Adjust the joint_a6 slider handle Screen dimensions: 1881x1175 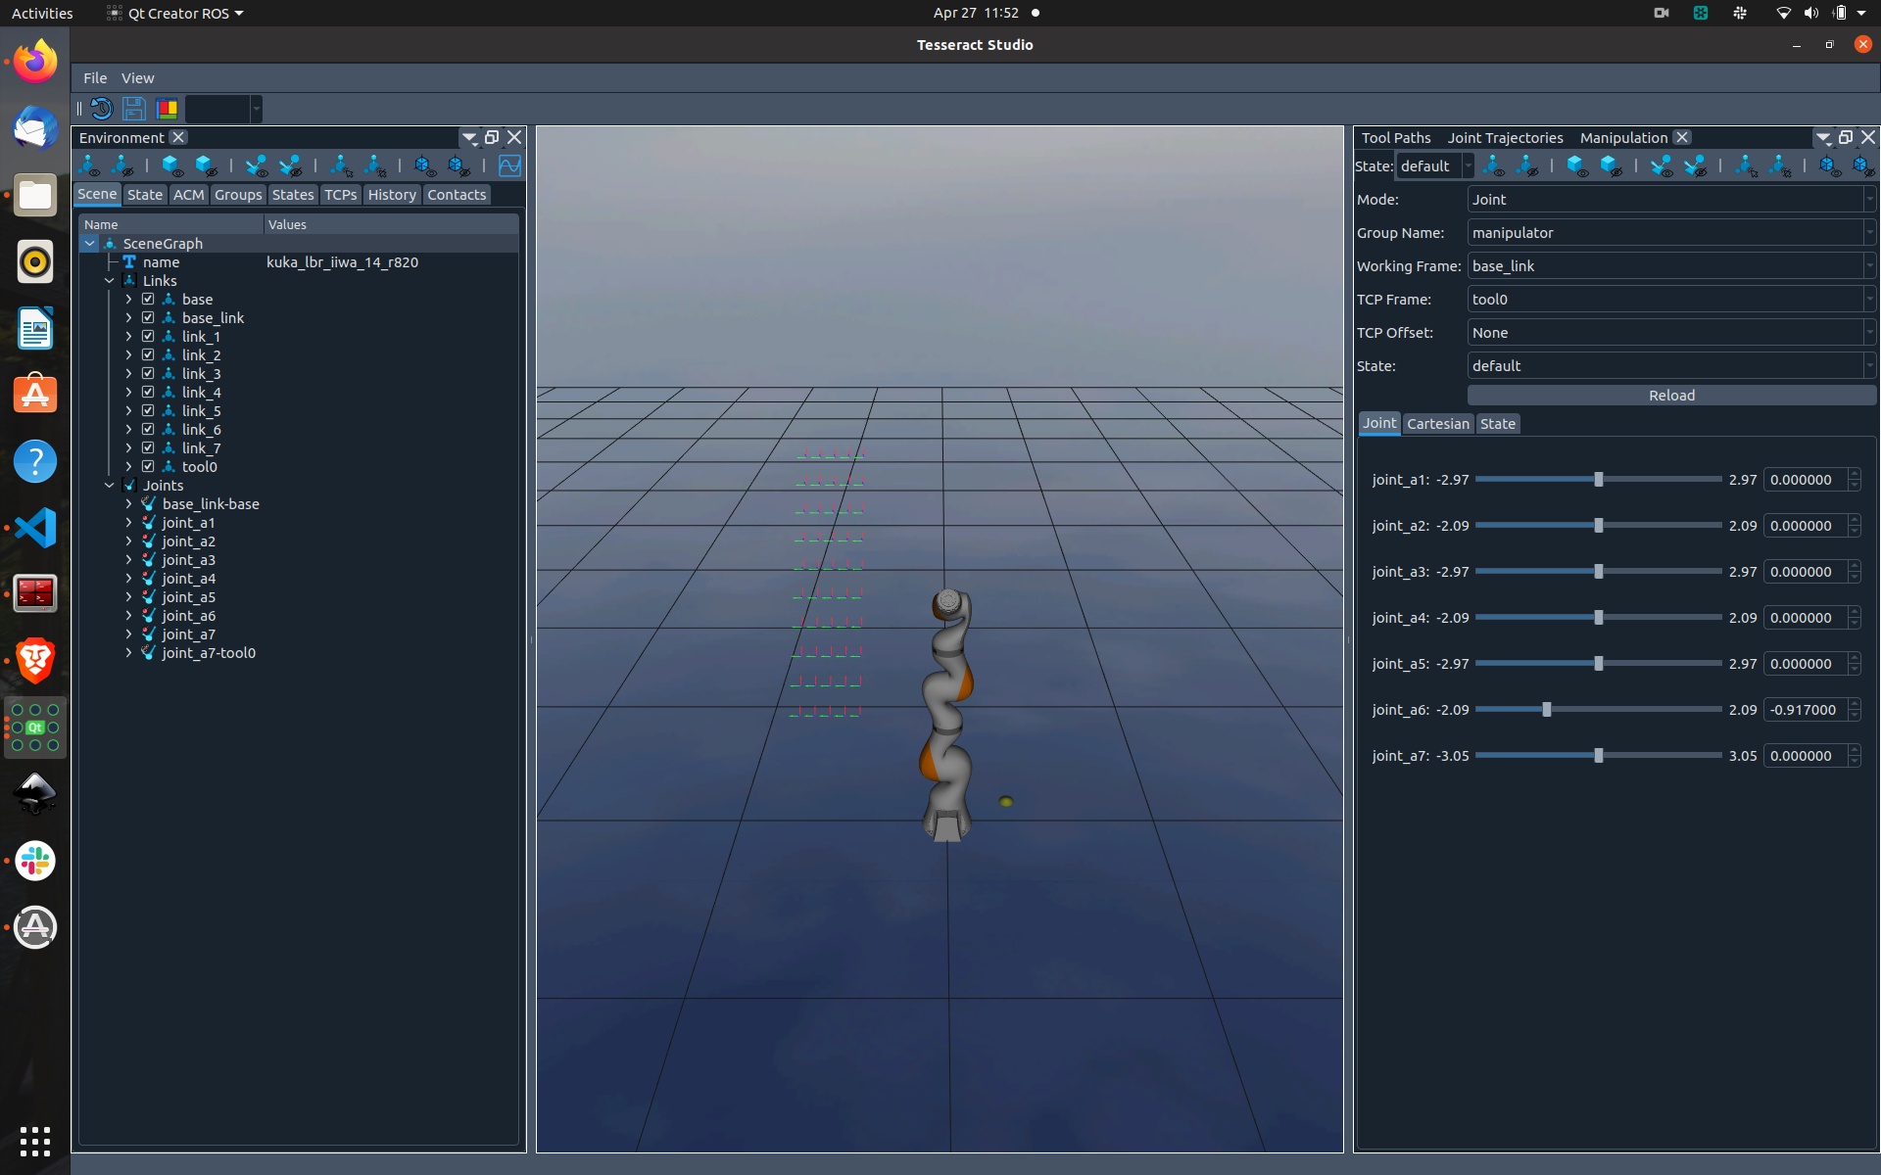(x=1547, y=709)
